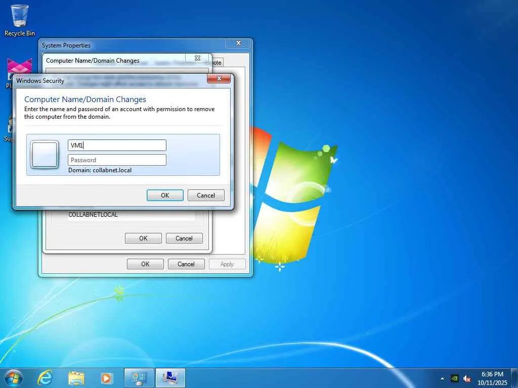Screen dimensions: 518x388
Task: Close the System Properties window
Action: (x=238, y=43)
